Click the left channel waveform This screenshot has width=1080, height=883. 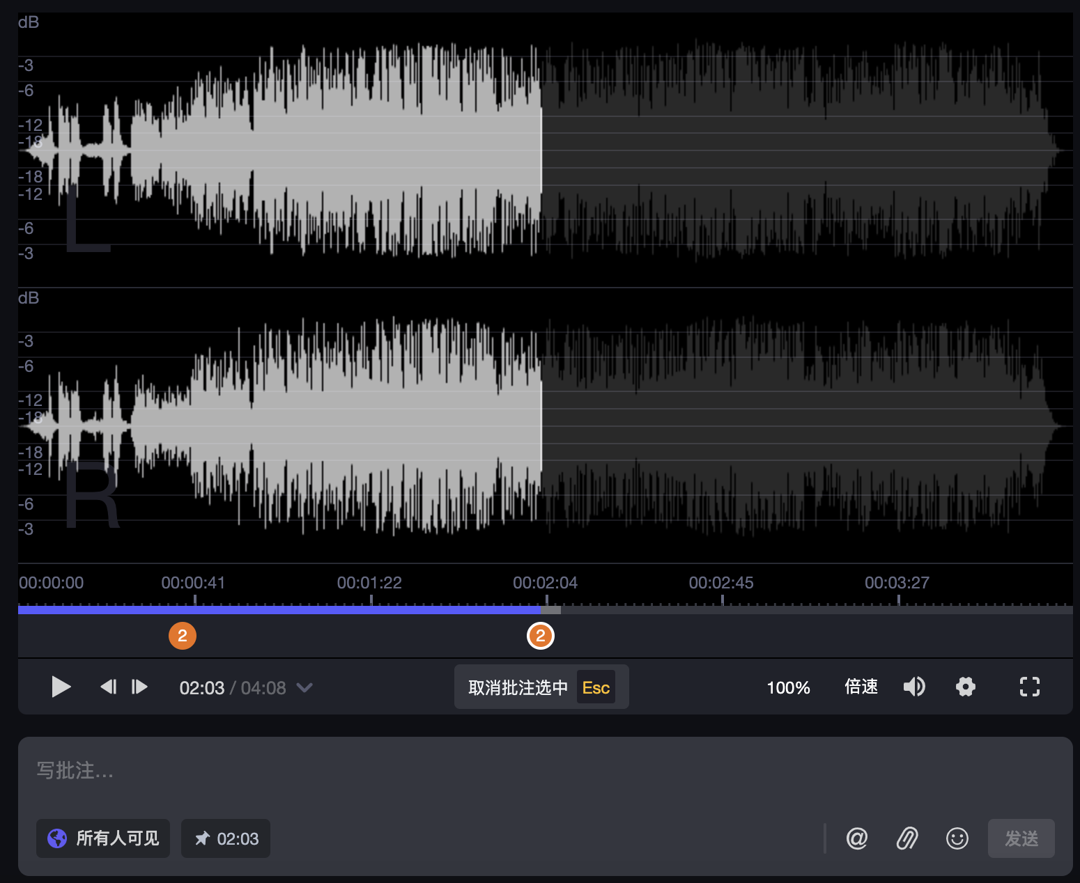click(545, 150)
